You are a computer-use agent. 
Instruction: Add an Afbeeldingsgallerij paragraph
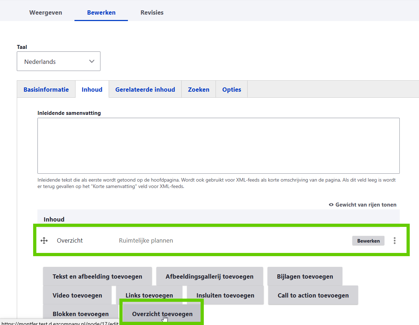point(209,276)
